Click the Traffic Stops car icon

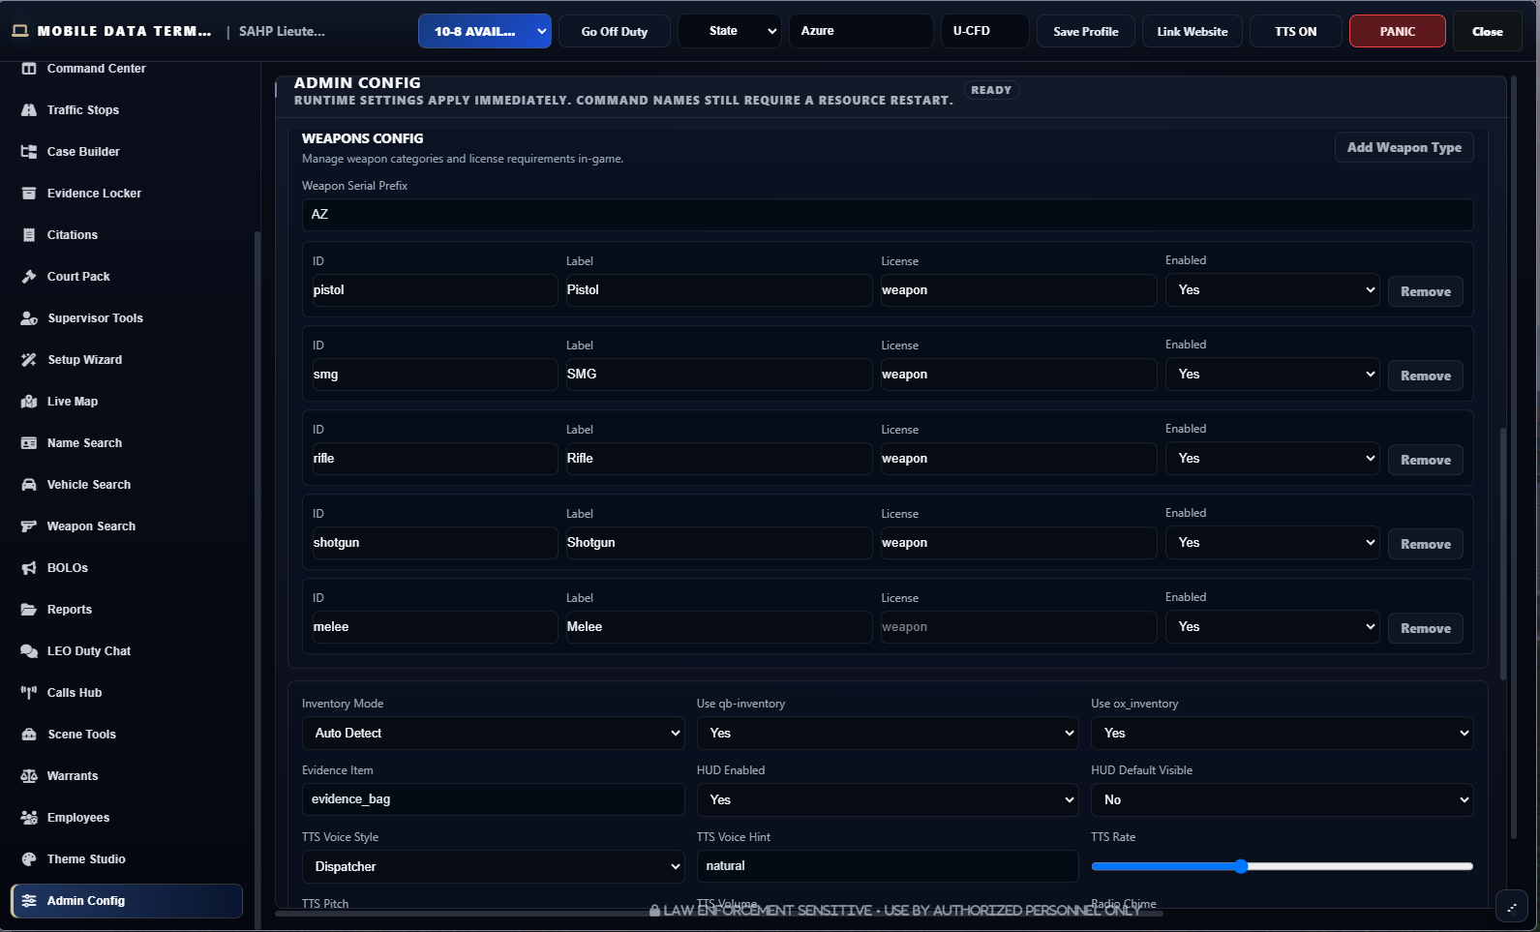(x=29, y=110)
